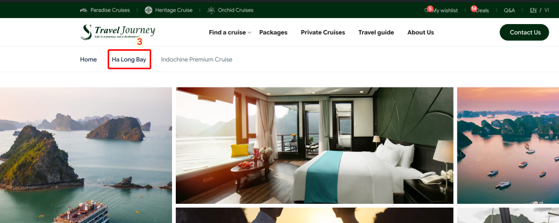Click the Heritage Cruise round emblem icon
The width and height of the screenshot is (559, 223).
point(148,10)
